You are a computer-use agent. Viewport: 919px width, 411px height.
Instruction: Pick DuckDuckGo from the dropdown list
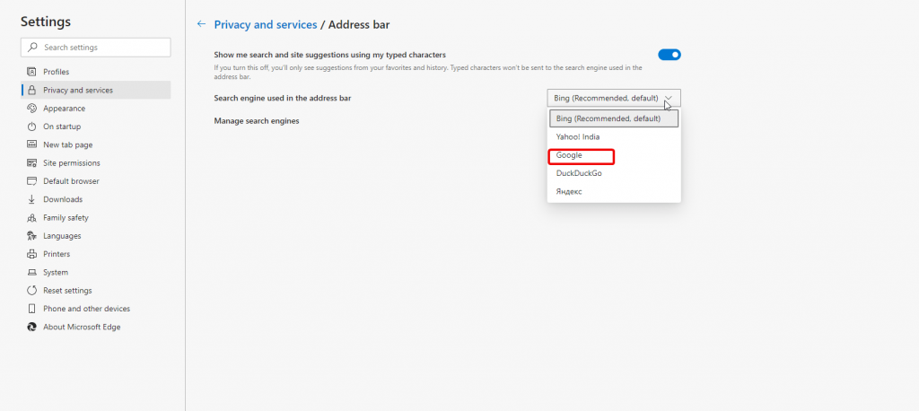click(x=614, y=173)
